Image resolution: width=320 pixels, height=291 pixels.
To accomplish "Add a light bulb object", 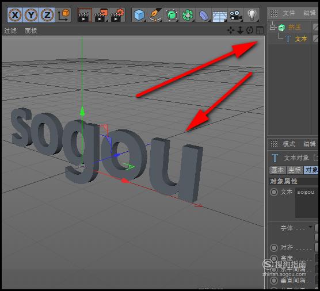I will pyautogui.click(x=252, y=15).
